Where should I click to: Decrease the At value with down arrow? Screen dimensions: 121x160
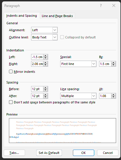click(x=114, y=97)
